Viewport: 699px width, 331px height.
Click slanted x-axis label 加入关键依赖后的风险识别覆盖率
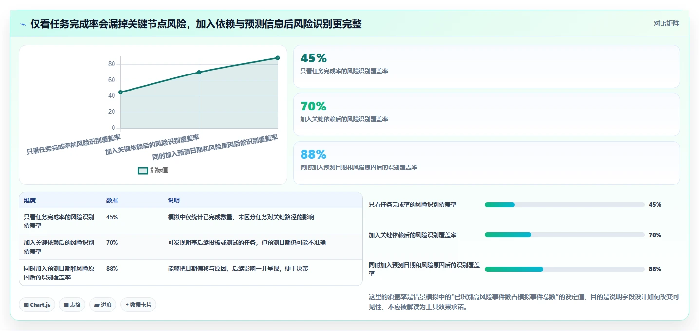coord(152,145)
